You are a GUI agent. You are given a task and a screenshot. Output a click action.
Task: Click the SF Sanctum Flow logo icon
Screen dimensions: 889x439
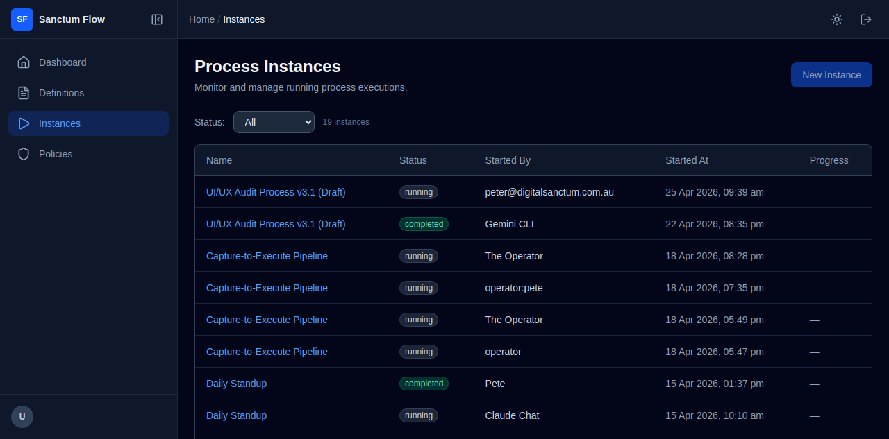[22, 19]
